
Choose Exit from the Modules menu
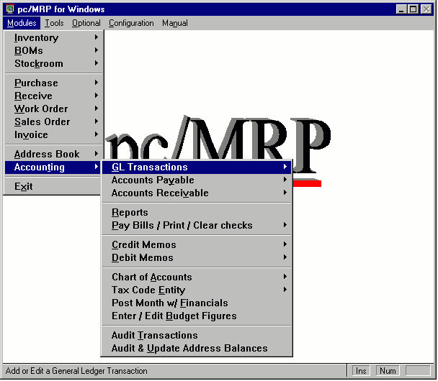click(53, 186)
